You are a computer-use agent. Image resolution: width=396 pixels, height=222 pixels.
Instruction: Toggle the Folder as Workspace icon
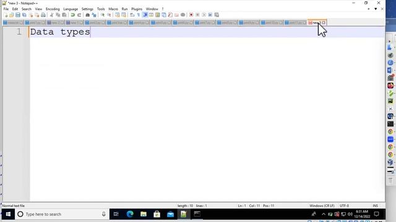[176, 15]
